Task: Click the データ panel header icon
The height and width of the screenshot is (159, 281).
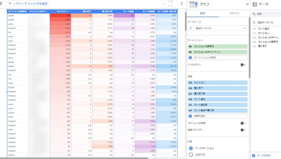Action: tap(255, 4)
